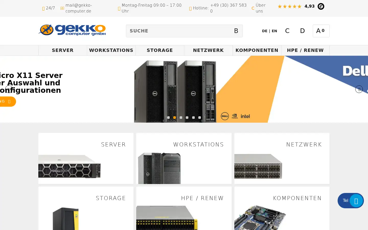This screenshot has width=368, height=230.
Task: Click the Tel label on call widget
Action: [x=346, y=201]
